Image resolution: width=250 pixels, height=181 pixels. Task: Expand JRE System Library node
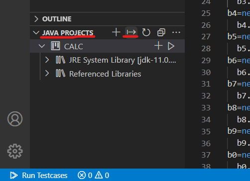47,60
